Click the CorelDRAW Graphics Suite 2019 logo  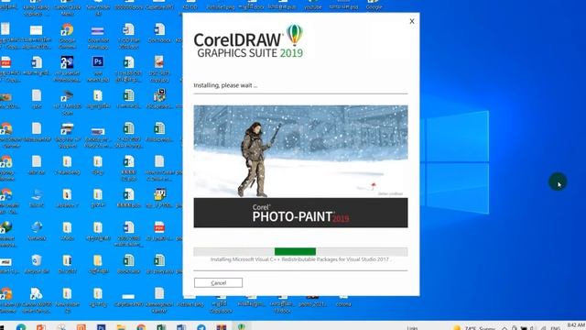[x=249, y=42]
